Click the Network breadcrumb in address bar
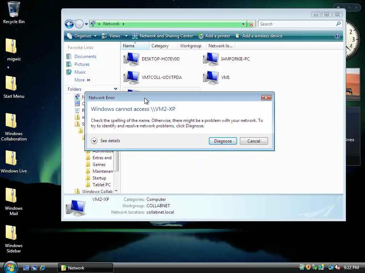This screenshot has width=365, height=273. click(x=111, y=24)
